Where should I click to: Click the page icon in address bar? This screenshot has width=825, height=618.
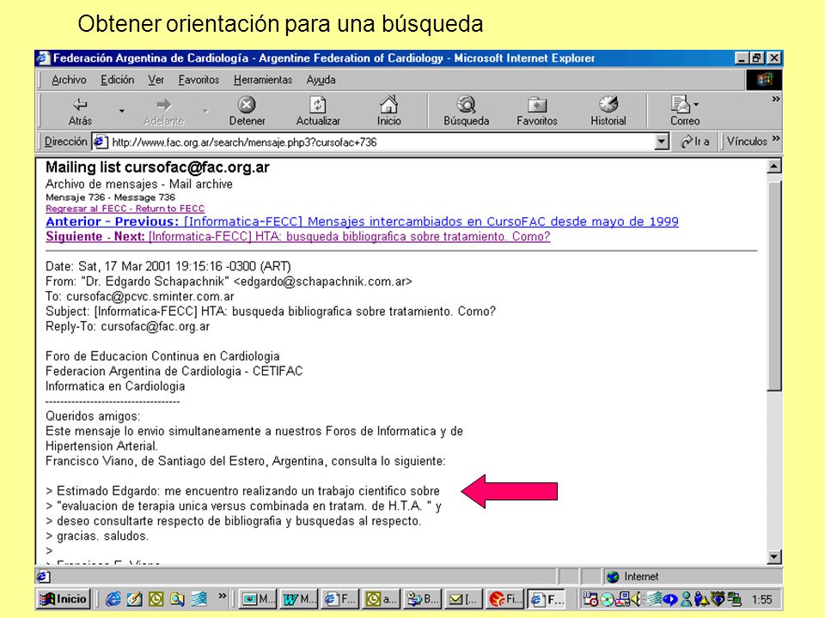[x=100, y=142]
